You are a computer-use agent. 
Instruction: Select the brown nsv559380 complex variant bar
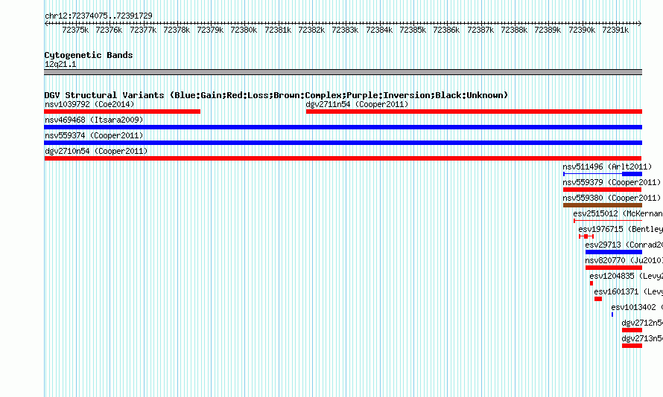603,205
